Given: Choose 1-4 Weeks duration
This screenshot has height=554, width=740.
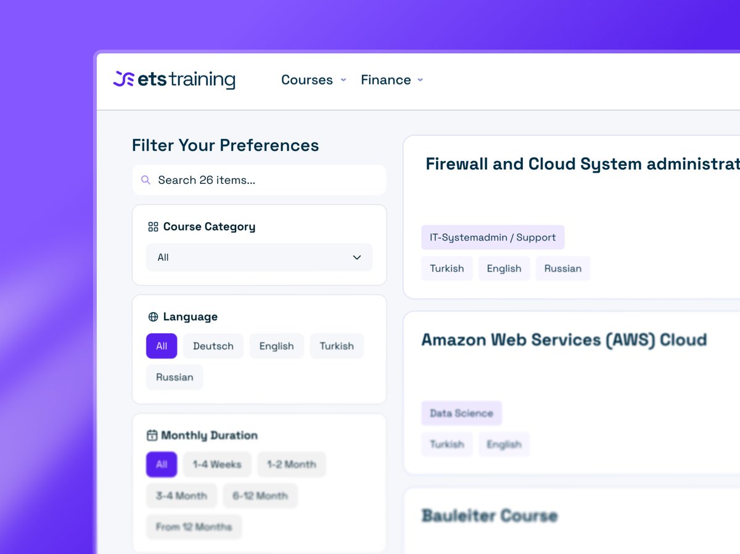Looking at the screenshot, I should coord(217,465).
